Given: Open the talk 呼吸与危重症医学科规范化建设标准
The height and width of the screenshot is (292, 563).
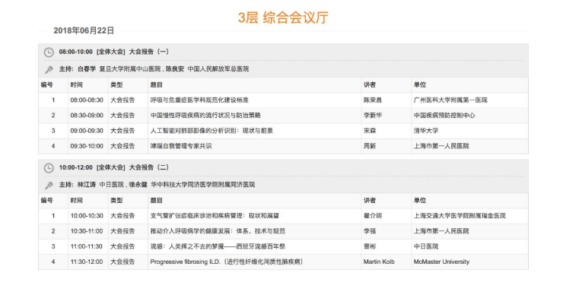Looking at the screenshot, I should tap(199, 100).
